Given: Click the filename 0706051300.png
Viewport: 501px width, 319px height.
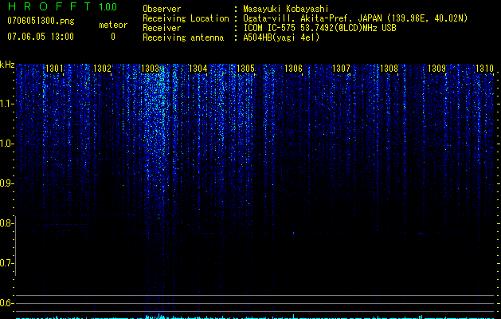Looking at the screenshot, I should (x=41, y=21).
